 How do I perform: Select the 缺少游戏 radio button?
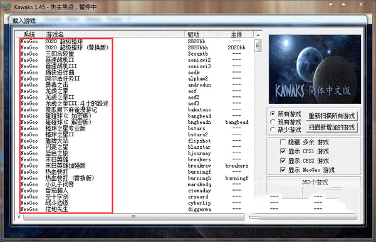point(273,129)
